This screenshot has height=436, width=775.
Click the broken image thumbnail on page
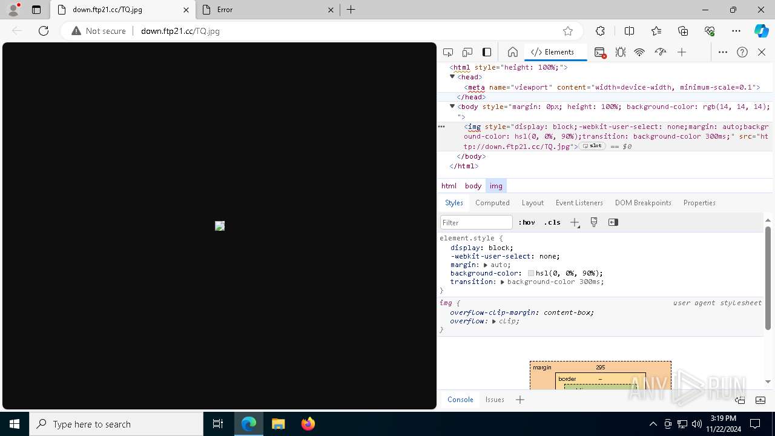220,226
